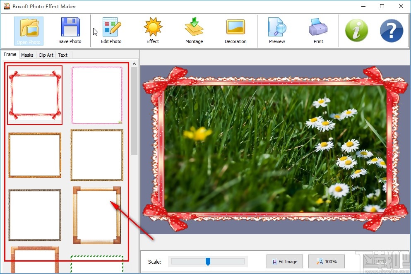Open the green info icon
The image size is (411, 274).
(356, 30)
